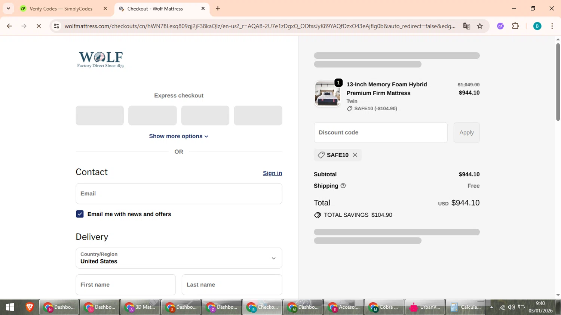The image size is (561, 315).
Task: Open the Chrome profile B avatar
Action: [x=537, y=26]
